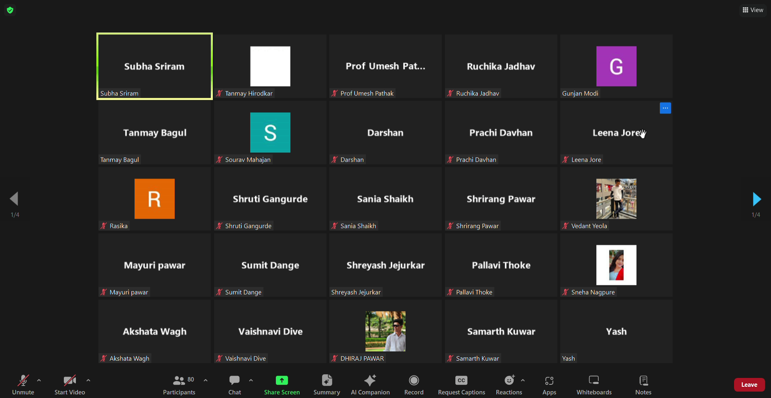Image resolution: width=771 pixels, height=398 pixels.
Task: Expand the Reactions options arrow
Action: coord(522,380)
